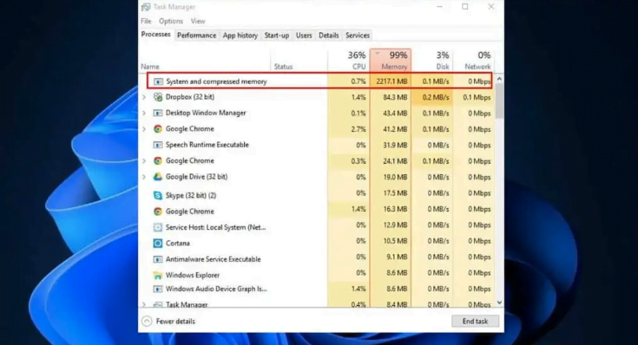Screen dimensions: 638x345
Task: Click the 2217.1 MB memory value
Action: coord(391,81)
